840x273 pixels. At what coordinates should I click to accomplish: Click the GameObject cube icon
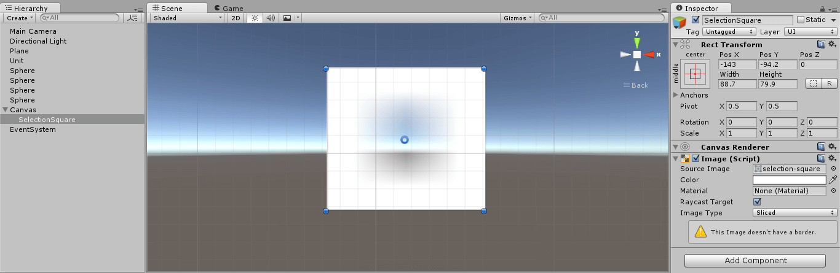tap(680, 23)
